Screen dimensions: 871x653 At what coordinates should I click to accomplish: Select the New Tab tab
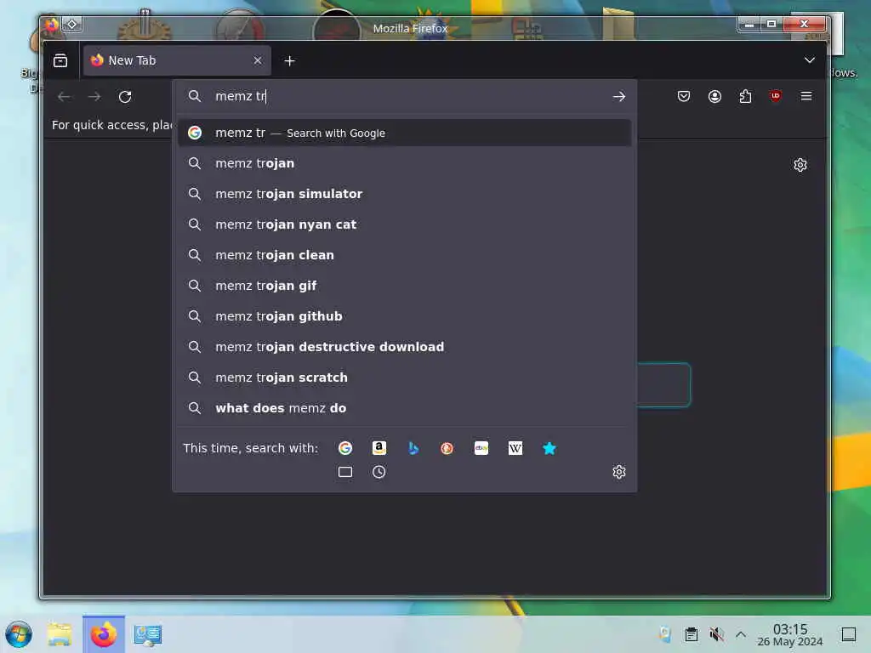[177, 60]
